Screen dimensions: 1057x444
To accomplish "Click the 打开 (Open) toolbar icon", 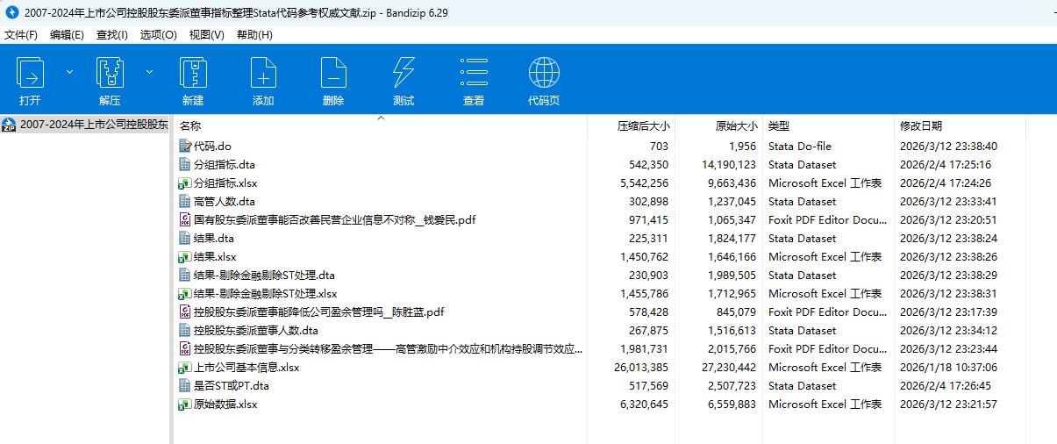I will pyautogui.click(x=31, y=72).
